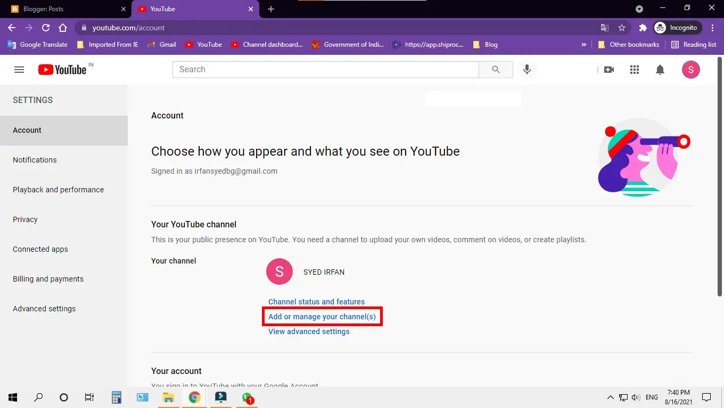
Task: Open Chrome's three-dot menu
Action: [713, 28]
